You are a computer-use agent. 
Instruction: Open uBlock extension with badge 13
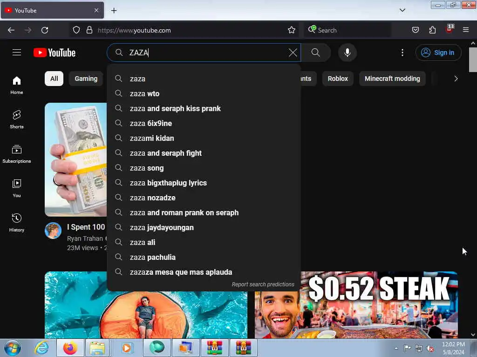[x=450, y=29]
